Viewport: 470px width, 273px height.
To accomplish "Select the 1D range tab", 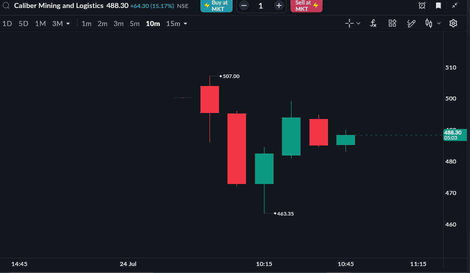I will pyautogui.click(x=7, y=23).
